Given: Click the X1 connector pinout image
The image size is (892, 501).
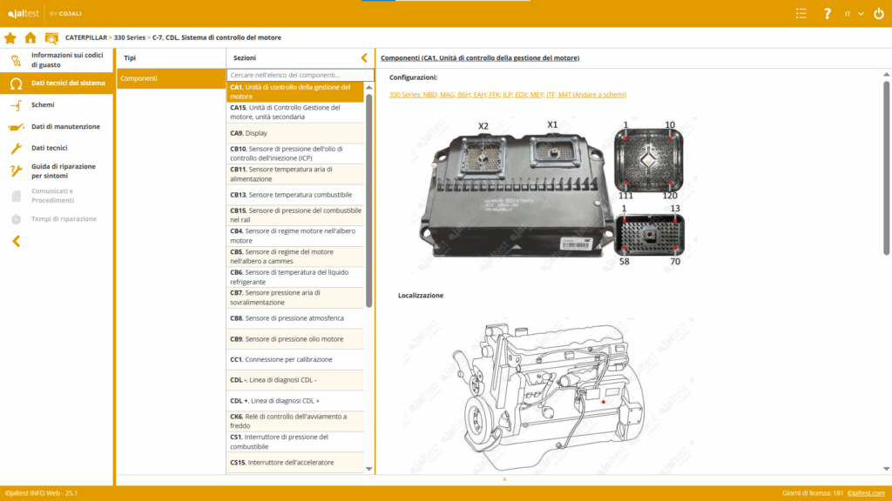Looking at the screenshot, I should point(649,234).
